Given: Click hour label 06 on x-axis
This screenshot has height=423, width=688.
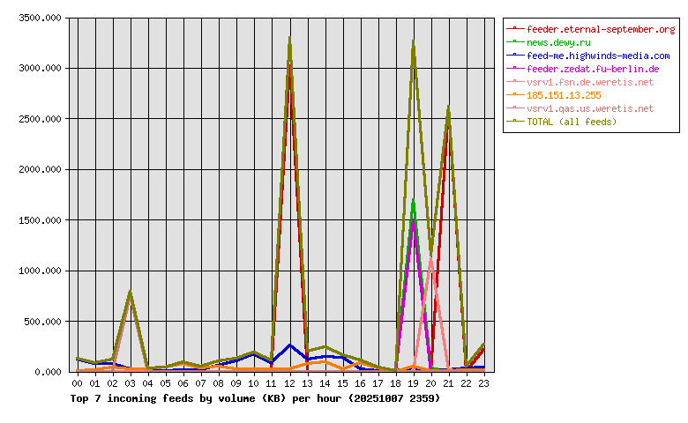Looking at the screenshot, I should click(183, 383).
